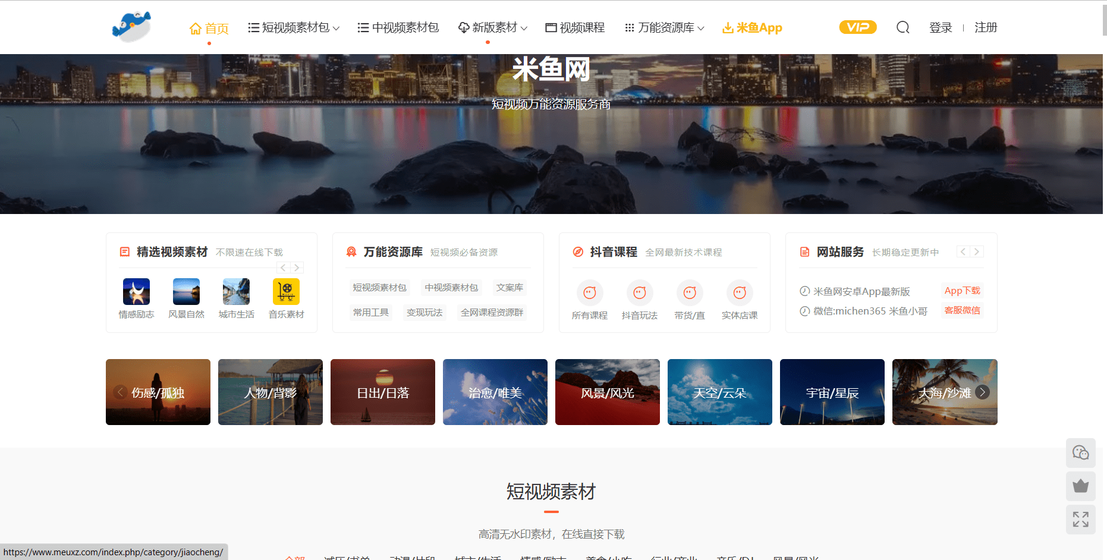Click 网站服务 heading
This screenshot has height=560, width=1107.
tap(839, 252)
